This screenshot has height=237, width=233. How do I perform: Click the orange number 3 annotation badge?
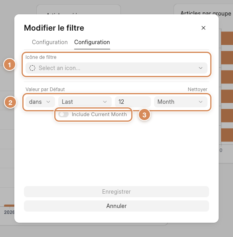144,115
